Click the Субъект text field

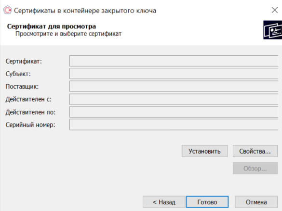point(174,74)
